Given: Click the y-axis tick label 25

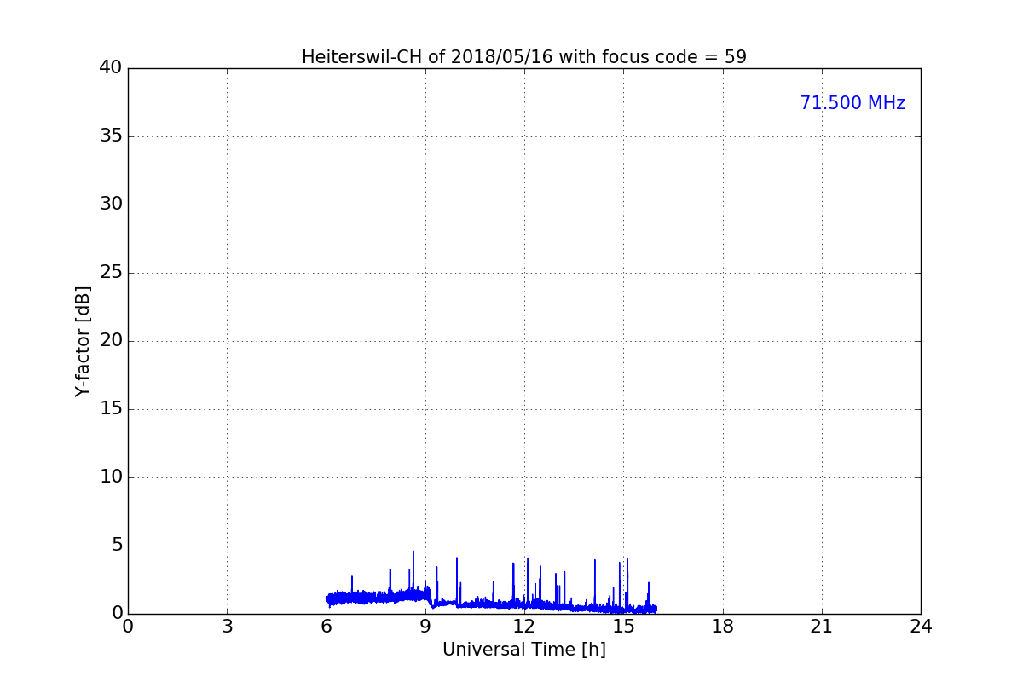Looking at the screenshot, I should (111, 273).
